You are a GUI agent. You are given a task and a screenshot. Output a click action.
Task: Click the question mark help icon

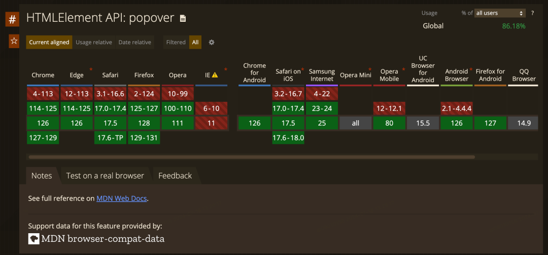[x=533, y=13]
